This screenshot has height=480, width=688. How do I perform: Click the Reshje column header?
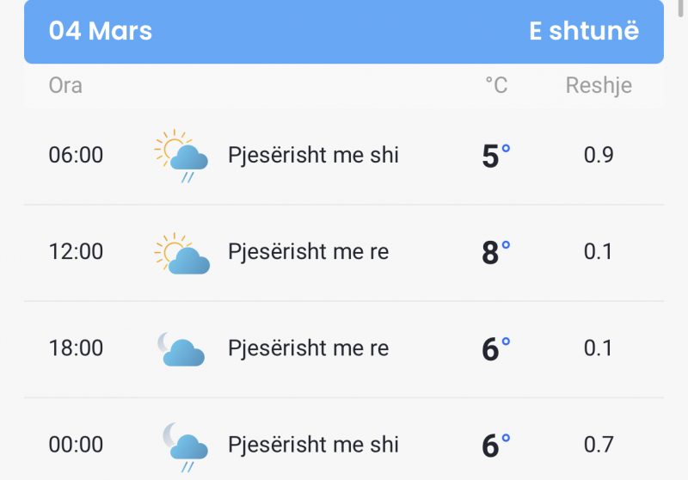599,86
